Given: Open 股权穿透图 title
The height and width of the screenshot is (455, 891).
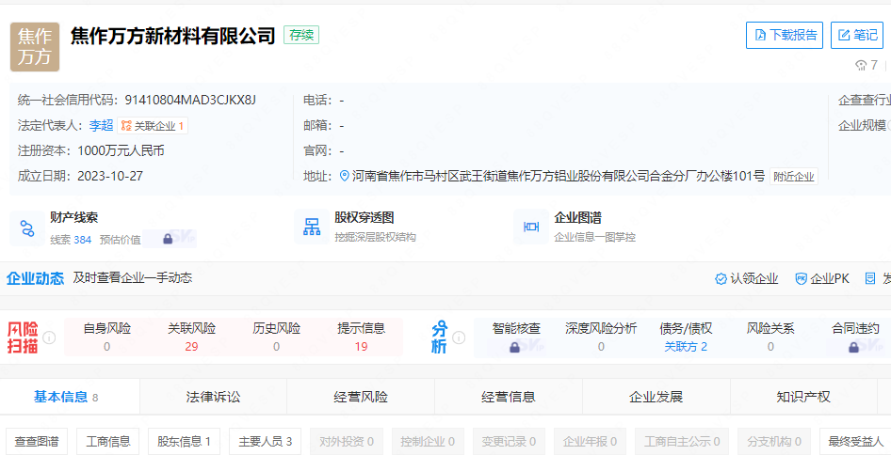Looking at the screenshot, I should (x=364, y=217).
